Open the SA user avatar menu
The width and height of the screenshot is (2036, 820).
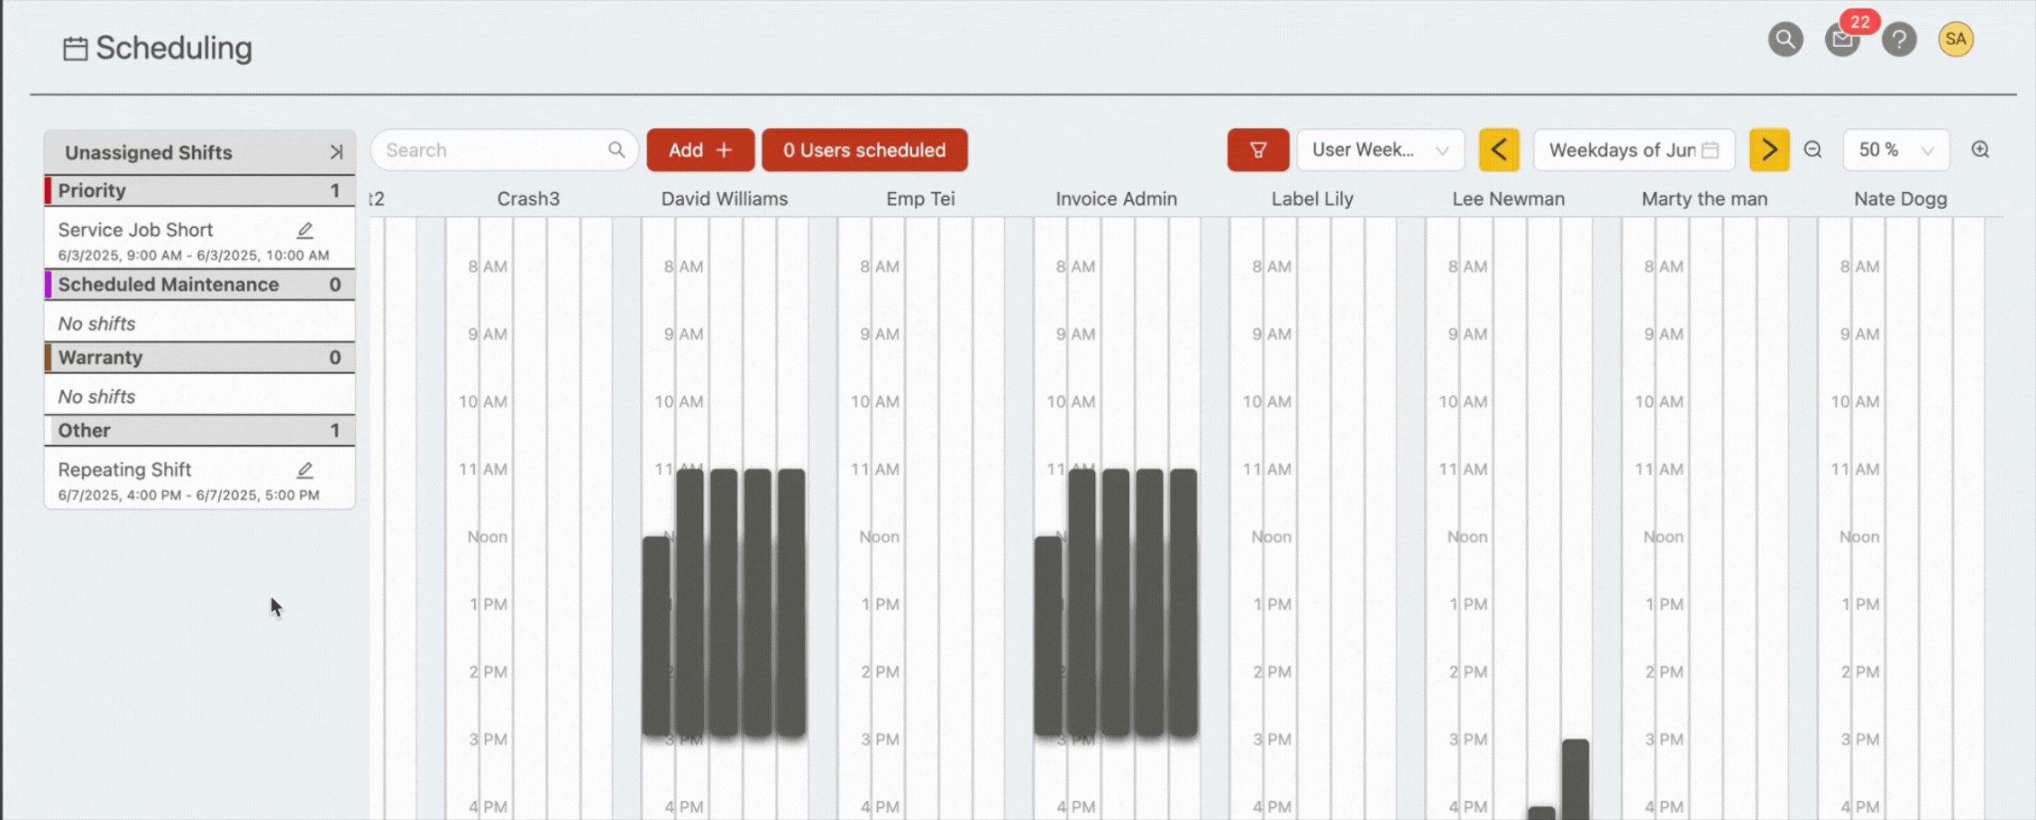click(x=1956, y=40)
